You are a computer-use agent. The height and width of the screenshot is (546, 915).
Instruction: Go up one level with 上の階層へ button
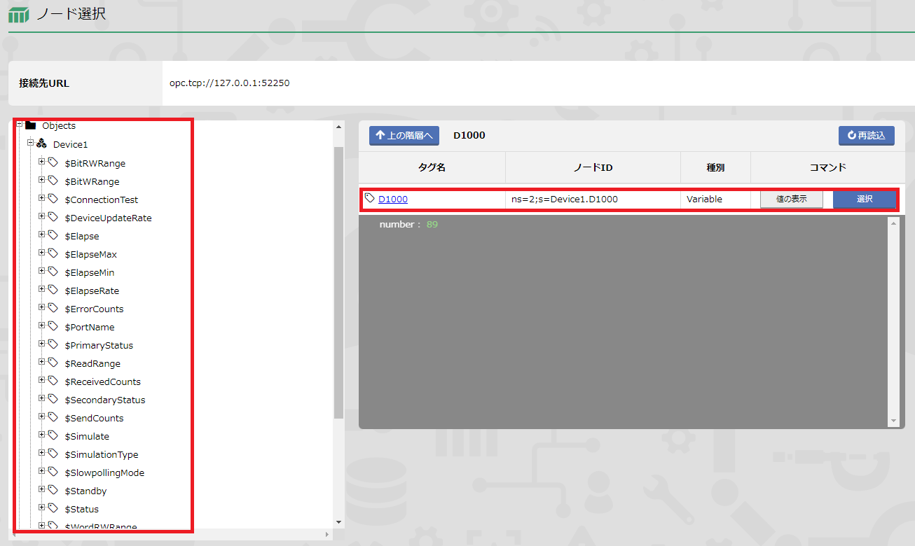[404, 135]
